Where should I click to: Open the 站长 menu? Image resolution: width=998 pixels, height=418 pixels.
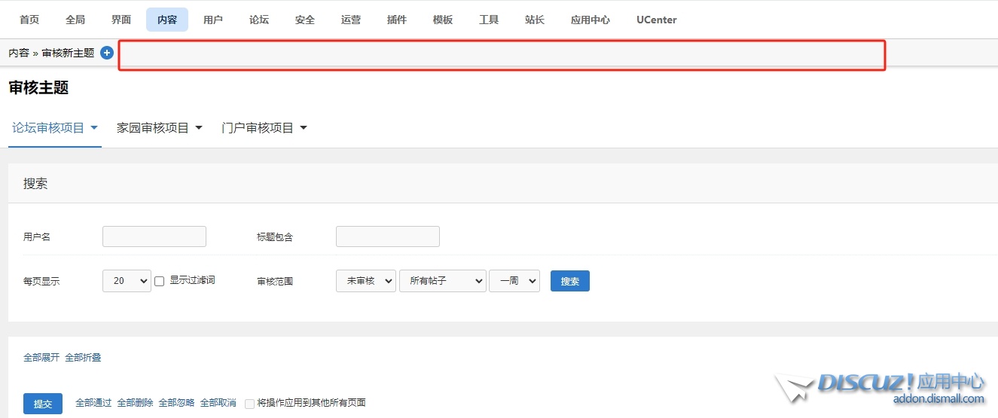[x=535, y=20]
